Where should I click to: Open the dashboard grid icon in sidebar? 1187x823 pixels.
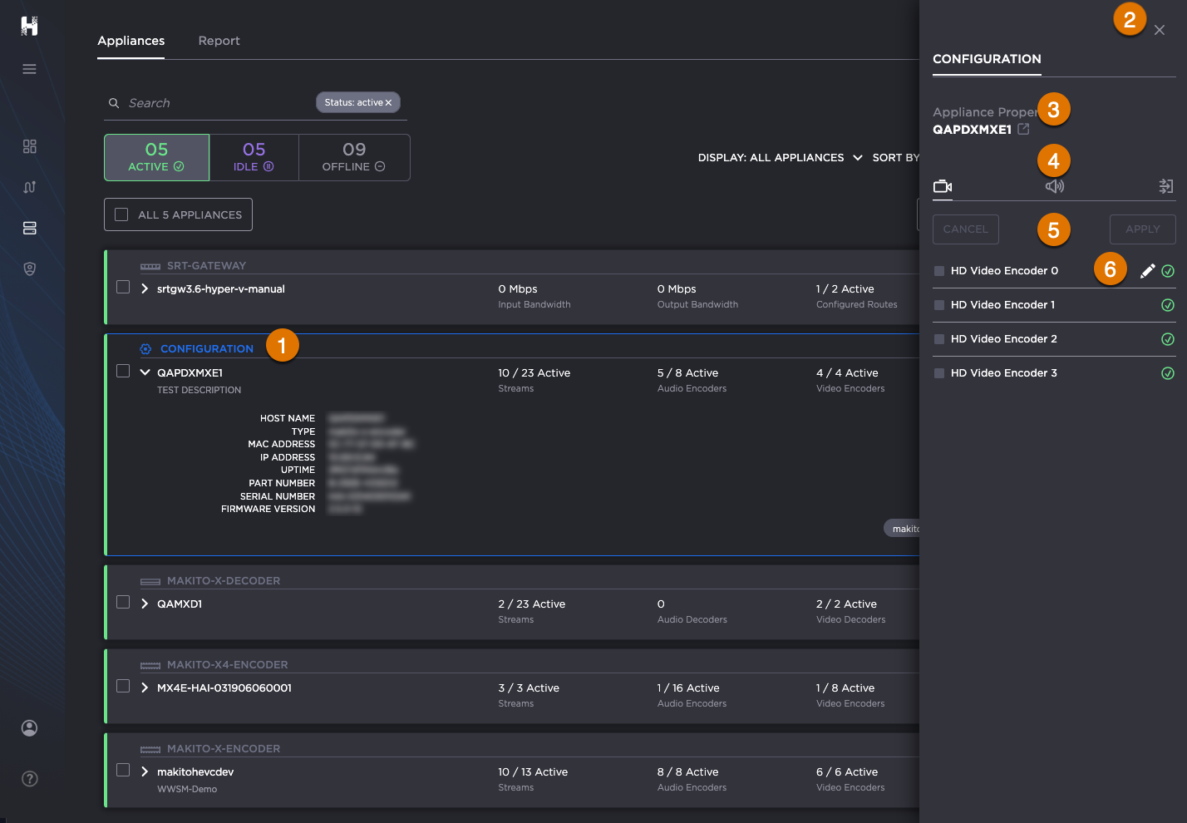(29, 146)
